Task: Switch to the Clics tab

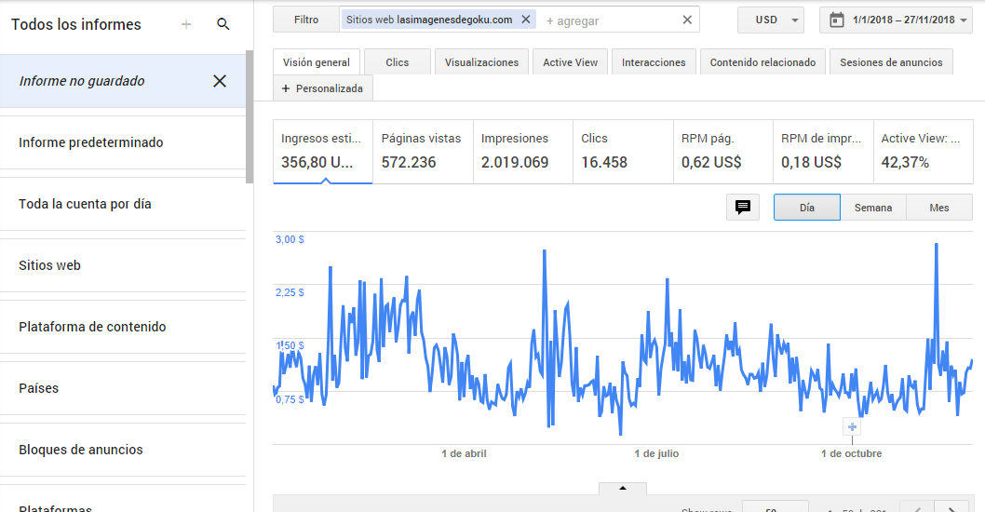Action: 397,62
